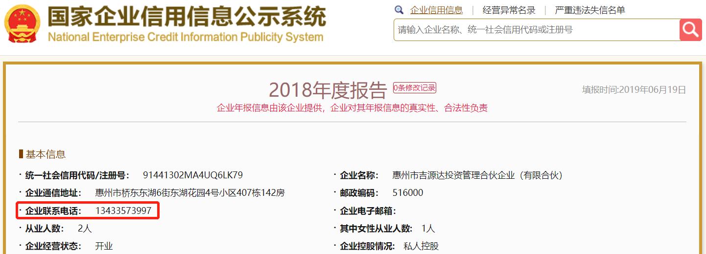Click the female employee count 1人

pyautogui.click(x=428, y=229)
